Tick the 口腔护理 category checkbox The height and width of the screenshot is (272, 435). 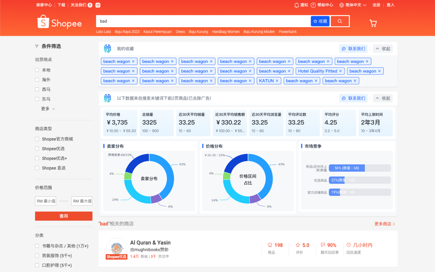coord(37,265)
